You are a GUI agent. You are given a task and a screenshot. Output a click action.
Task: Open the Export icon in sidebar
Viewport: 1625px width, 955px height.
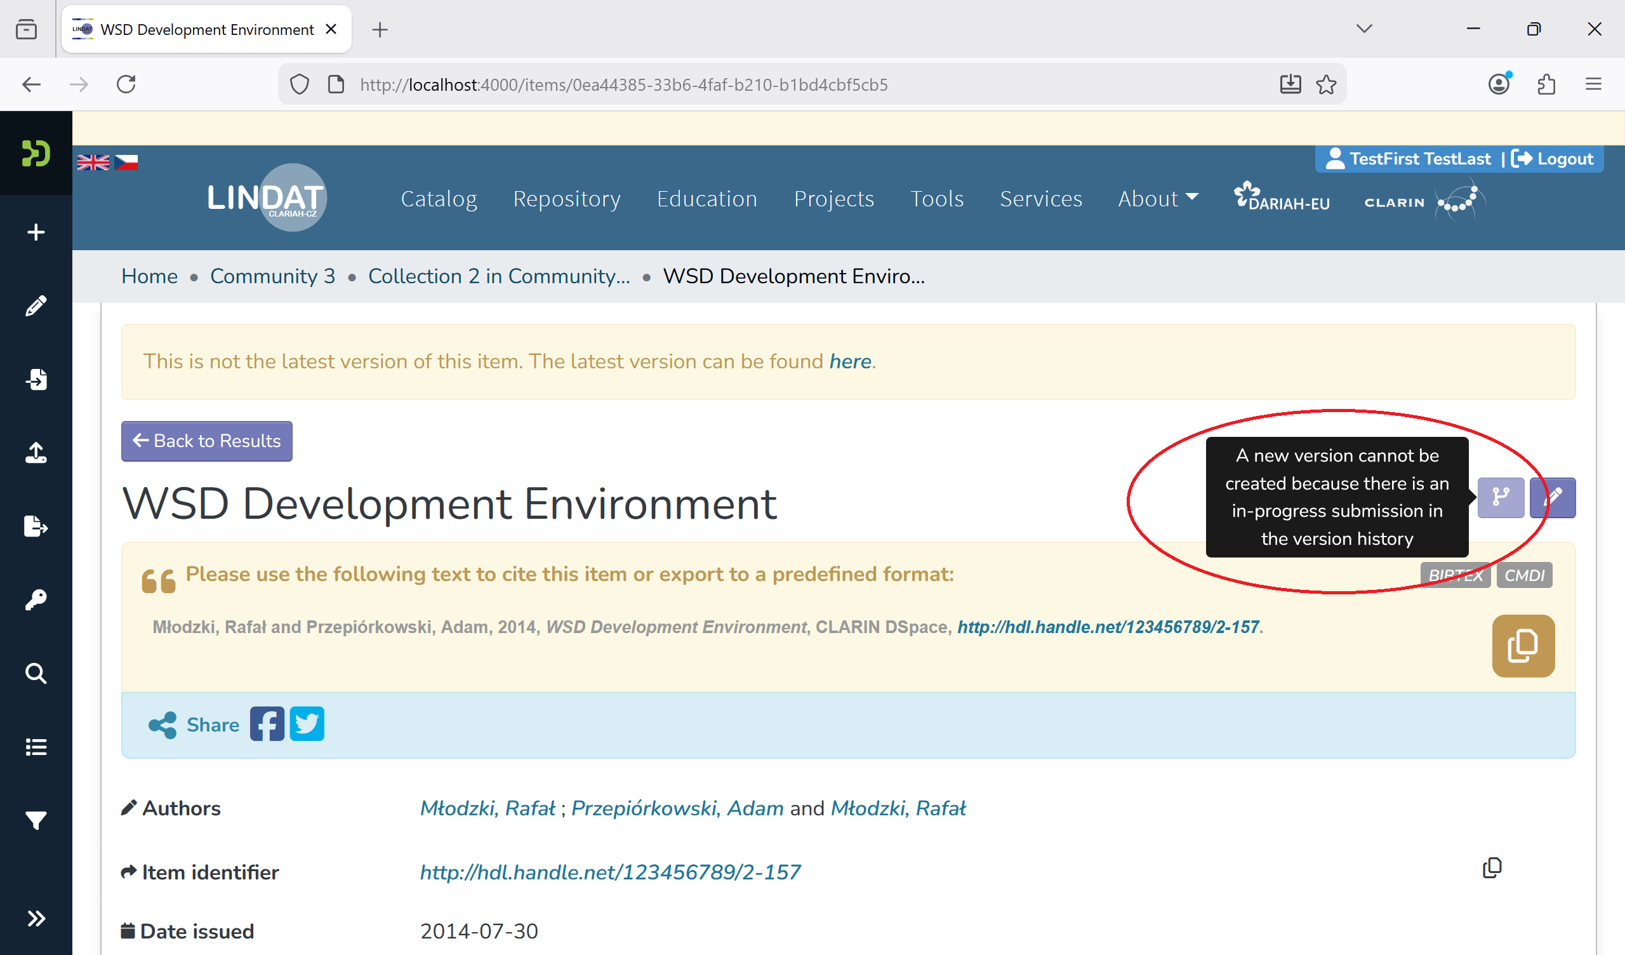36,526
